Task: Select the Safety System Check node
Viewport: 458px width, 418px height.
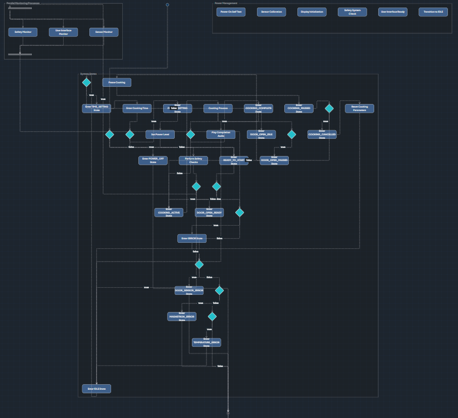Action: [x=352, y=12]
